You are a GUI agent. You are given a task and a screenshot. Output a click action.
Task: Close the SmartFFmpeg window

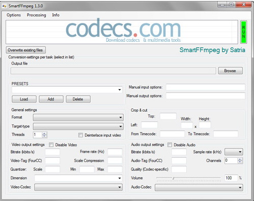point(243,5)
